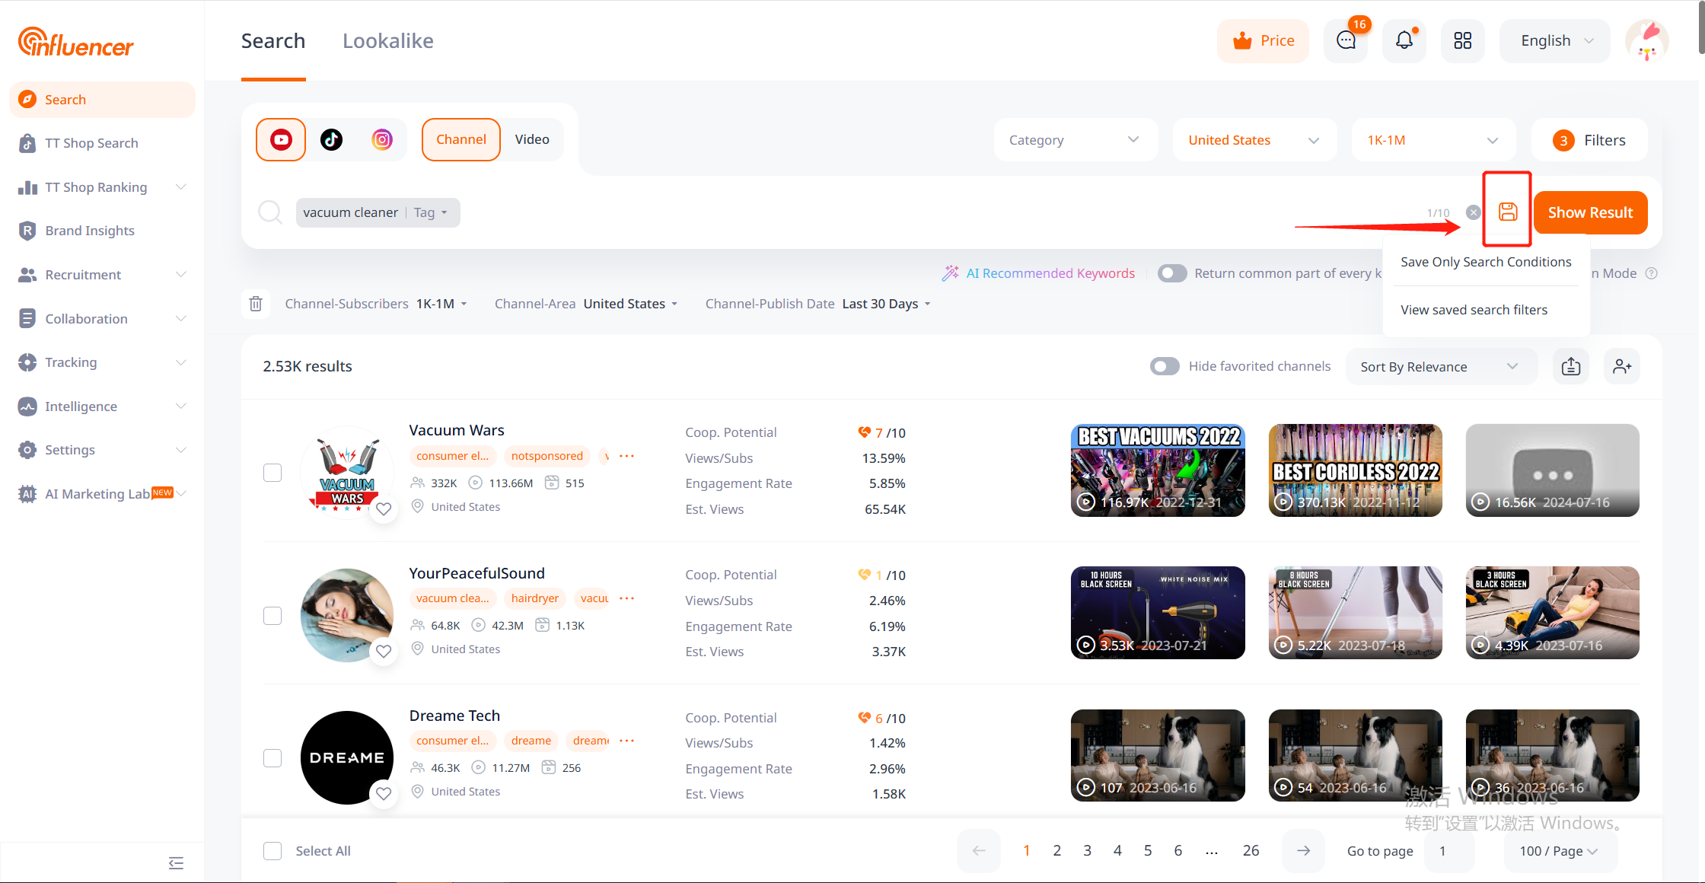
Task: Click the save search conditions icon
Action: pyautogui.click(x=1507, y=212)
